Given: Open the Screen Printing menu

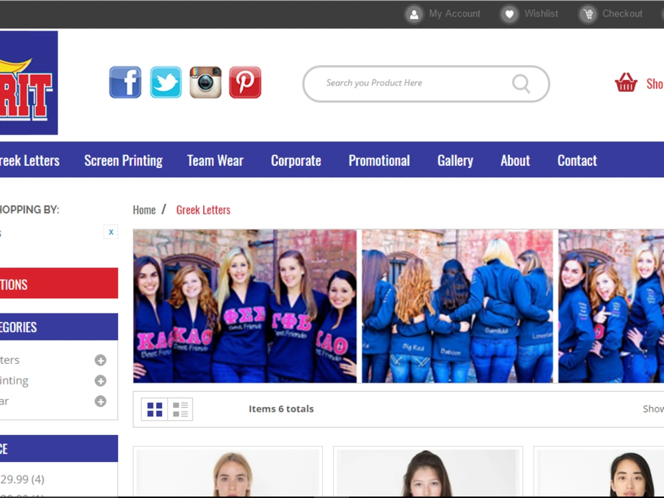Looking at the screenshot, I should pos(124,161).
